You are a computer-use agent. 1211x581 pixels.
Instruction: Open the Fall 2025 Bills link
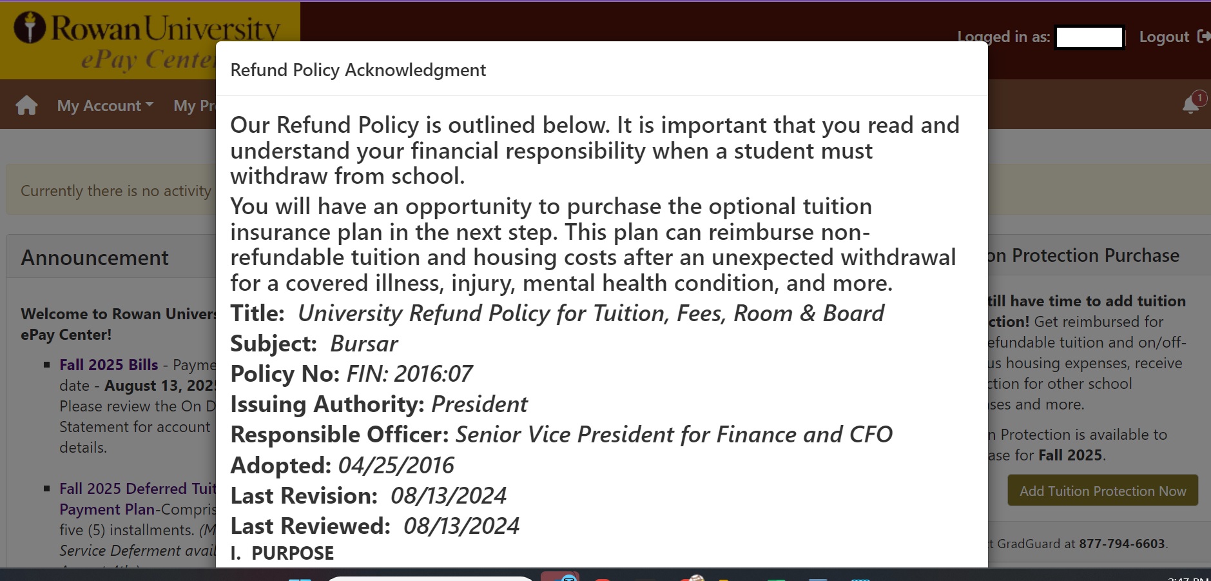click(108, 364)
